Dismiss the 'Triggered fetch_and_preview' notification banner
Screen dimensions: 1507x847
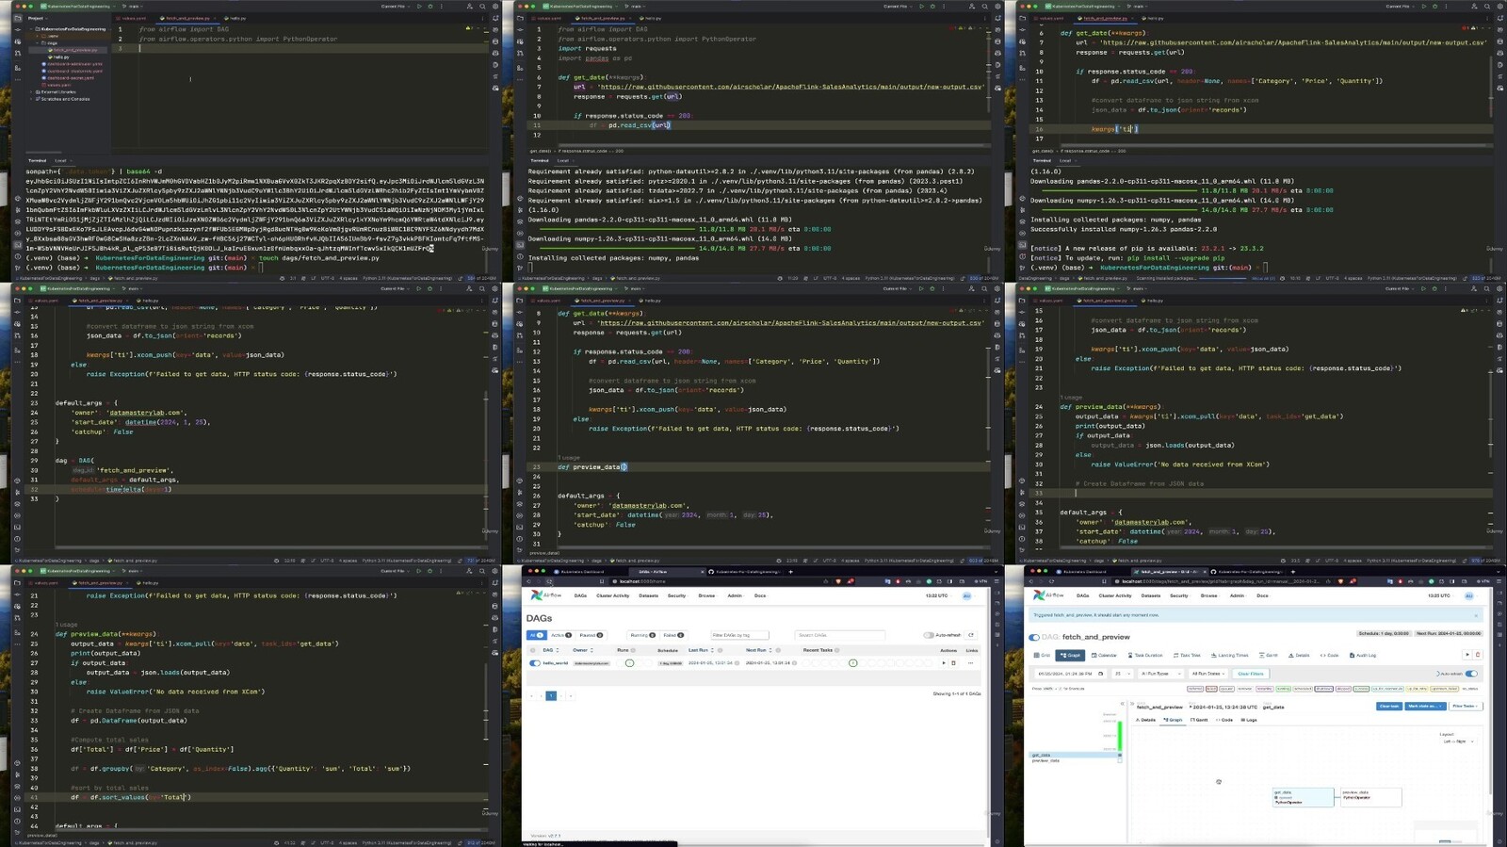click(x=1476, y=615)
